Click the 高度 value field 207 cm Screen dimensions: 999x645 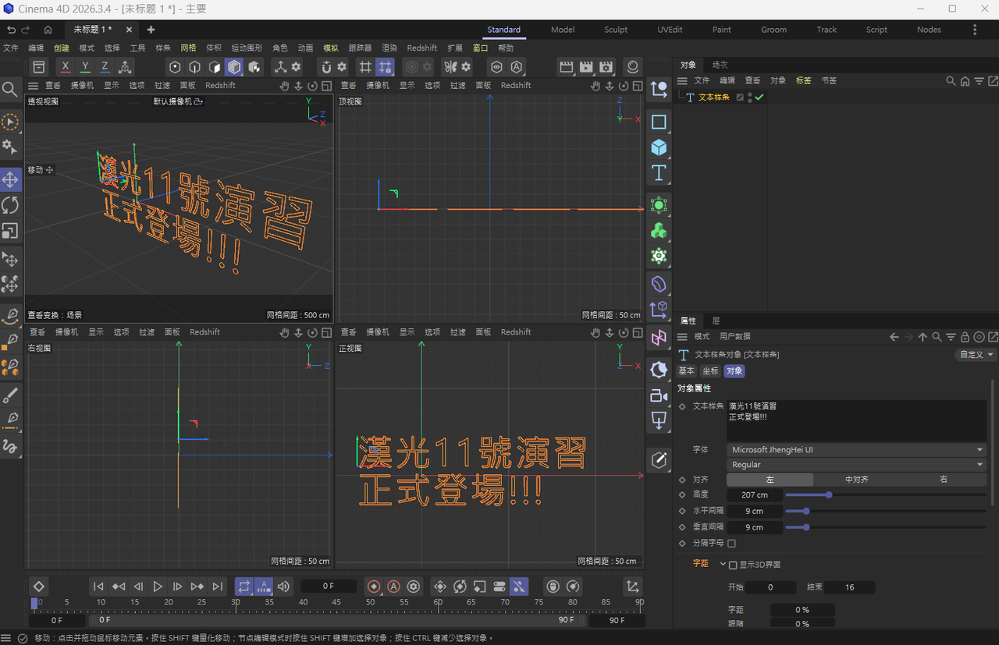point(755,494)
